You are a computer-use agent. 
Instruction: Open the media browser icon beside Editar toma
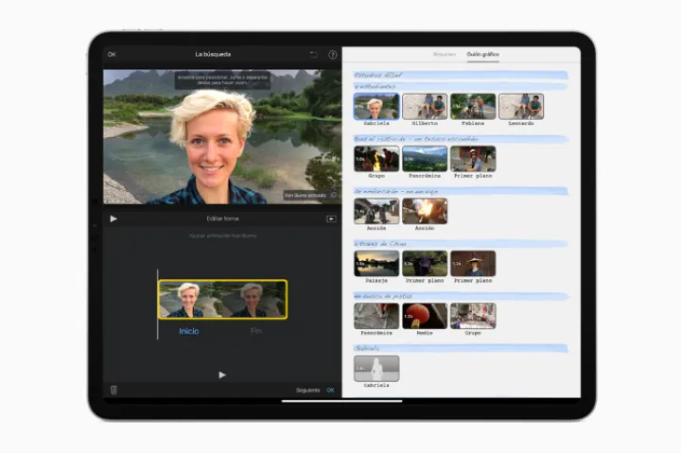point(331,218)
